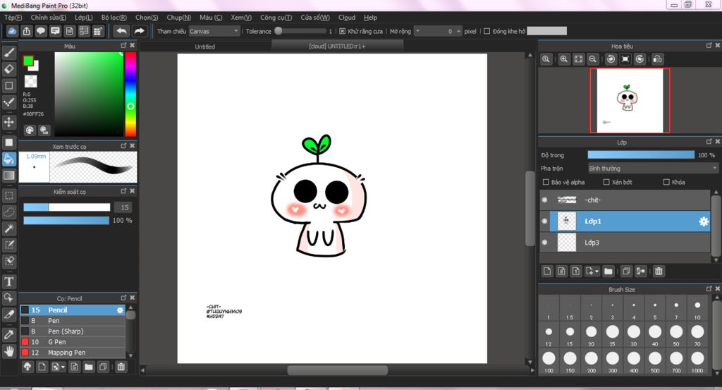This screenshot has height=390, width=722.
Task: Enable Bảo vệ alpha checkbox
Action: click(546, 183)
